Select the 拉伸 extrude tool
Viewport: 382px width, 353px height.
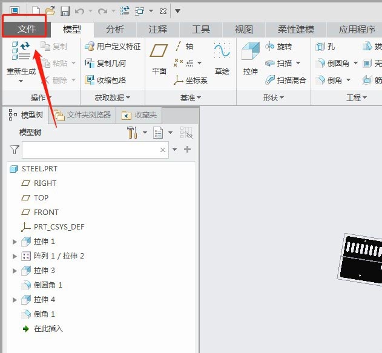point(251,59)
